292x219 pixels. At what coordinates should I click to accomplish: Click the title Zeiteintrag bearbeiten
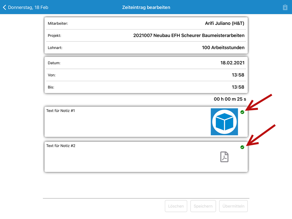(146, 7)
